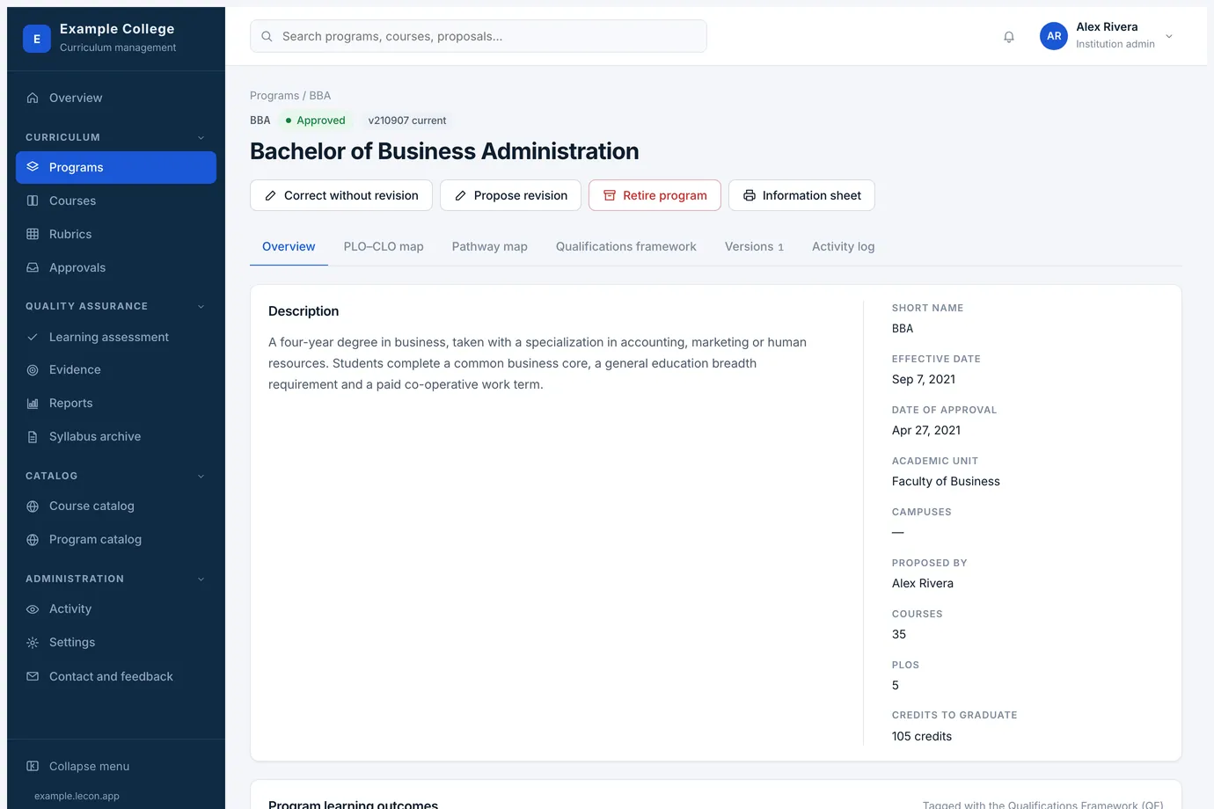
Task: Open Programs in the sidebar
Action: (x=116, y=167)
